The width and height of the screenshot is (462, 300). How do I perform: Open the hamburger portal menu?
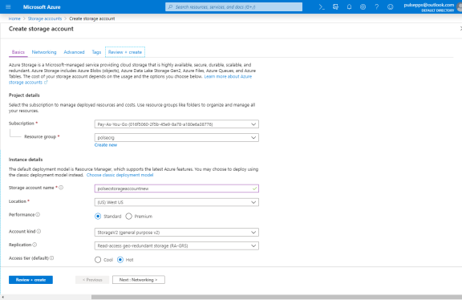(x=8, y=6)
